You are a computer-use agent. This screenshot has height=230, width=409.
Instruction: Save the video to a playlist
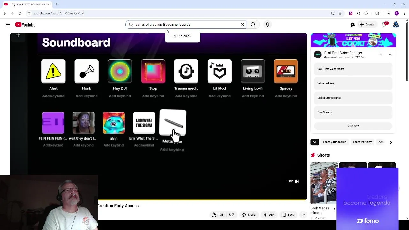pyautogui.click(x=288, y=215)
